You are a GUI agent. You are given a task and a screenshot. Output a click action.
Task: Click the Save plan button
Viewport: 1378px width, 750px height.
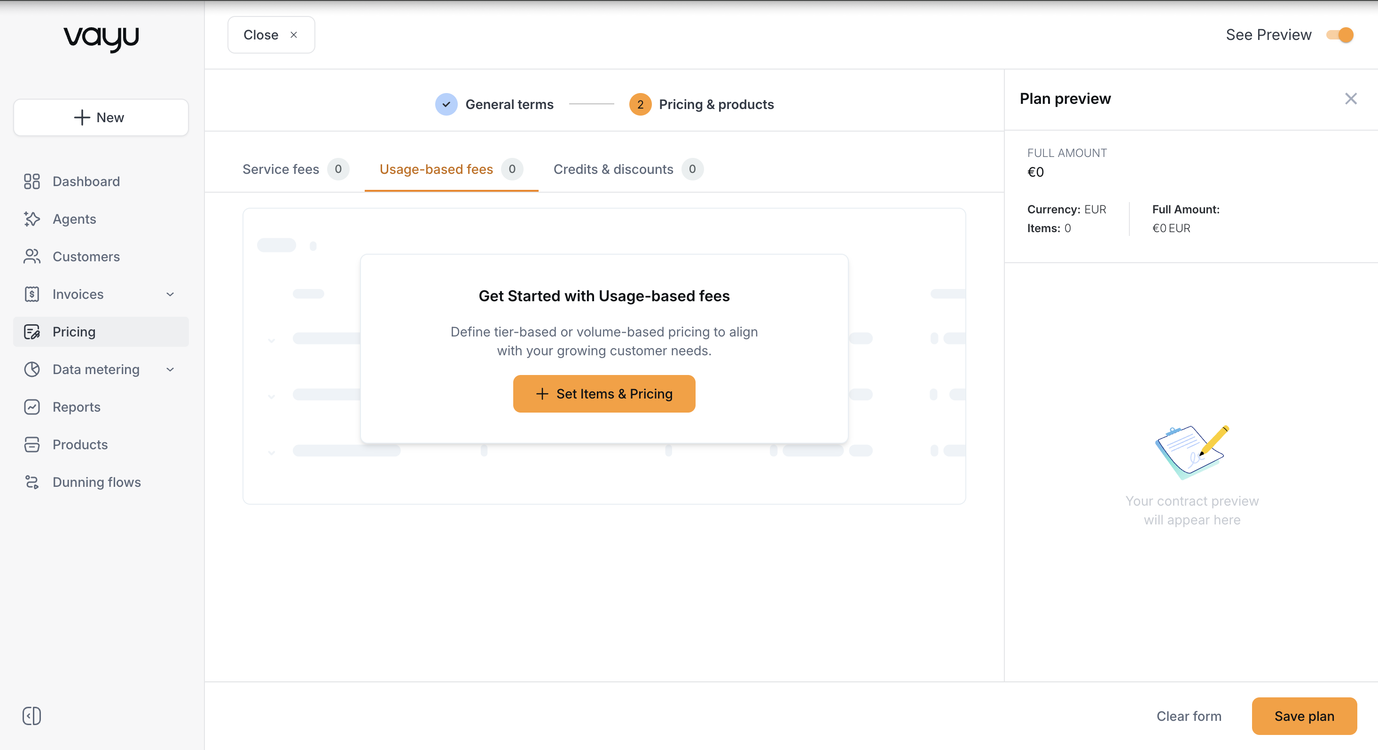click(1304, 716)
